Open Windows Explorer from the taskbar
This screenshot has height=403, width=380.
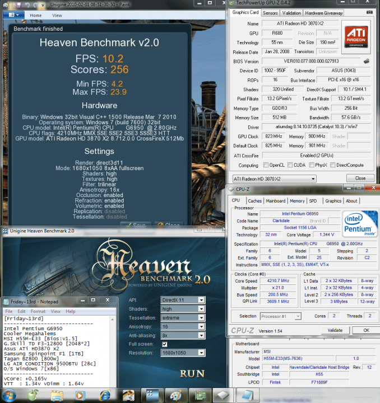click(x=57, y=396)
